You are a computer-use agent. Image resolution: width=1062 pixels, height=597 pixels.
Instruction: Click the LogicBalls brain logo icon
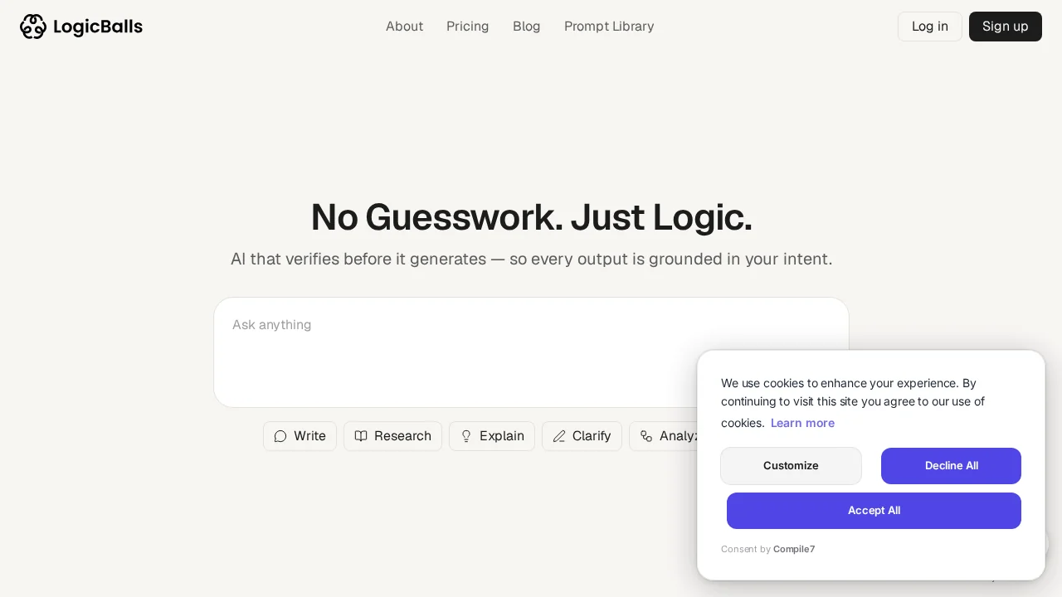point(33,27)
